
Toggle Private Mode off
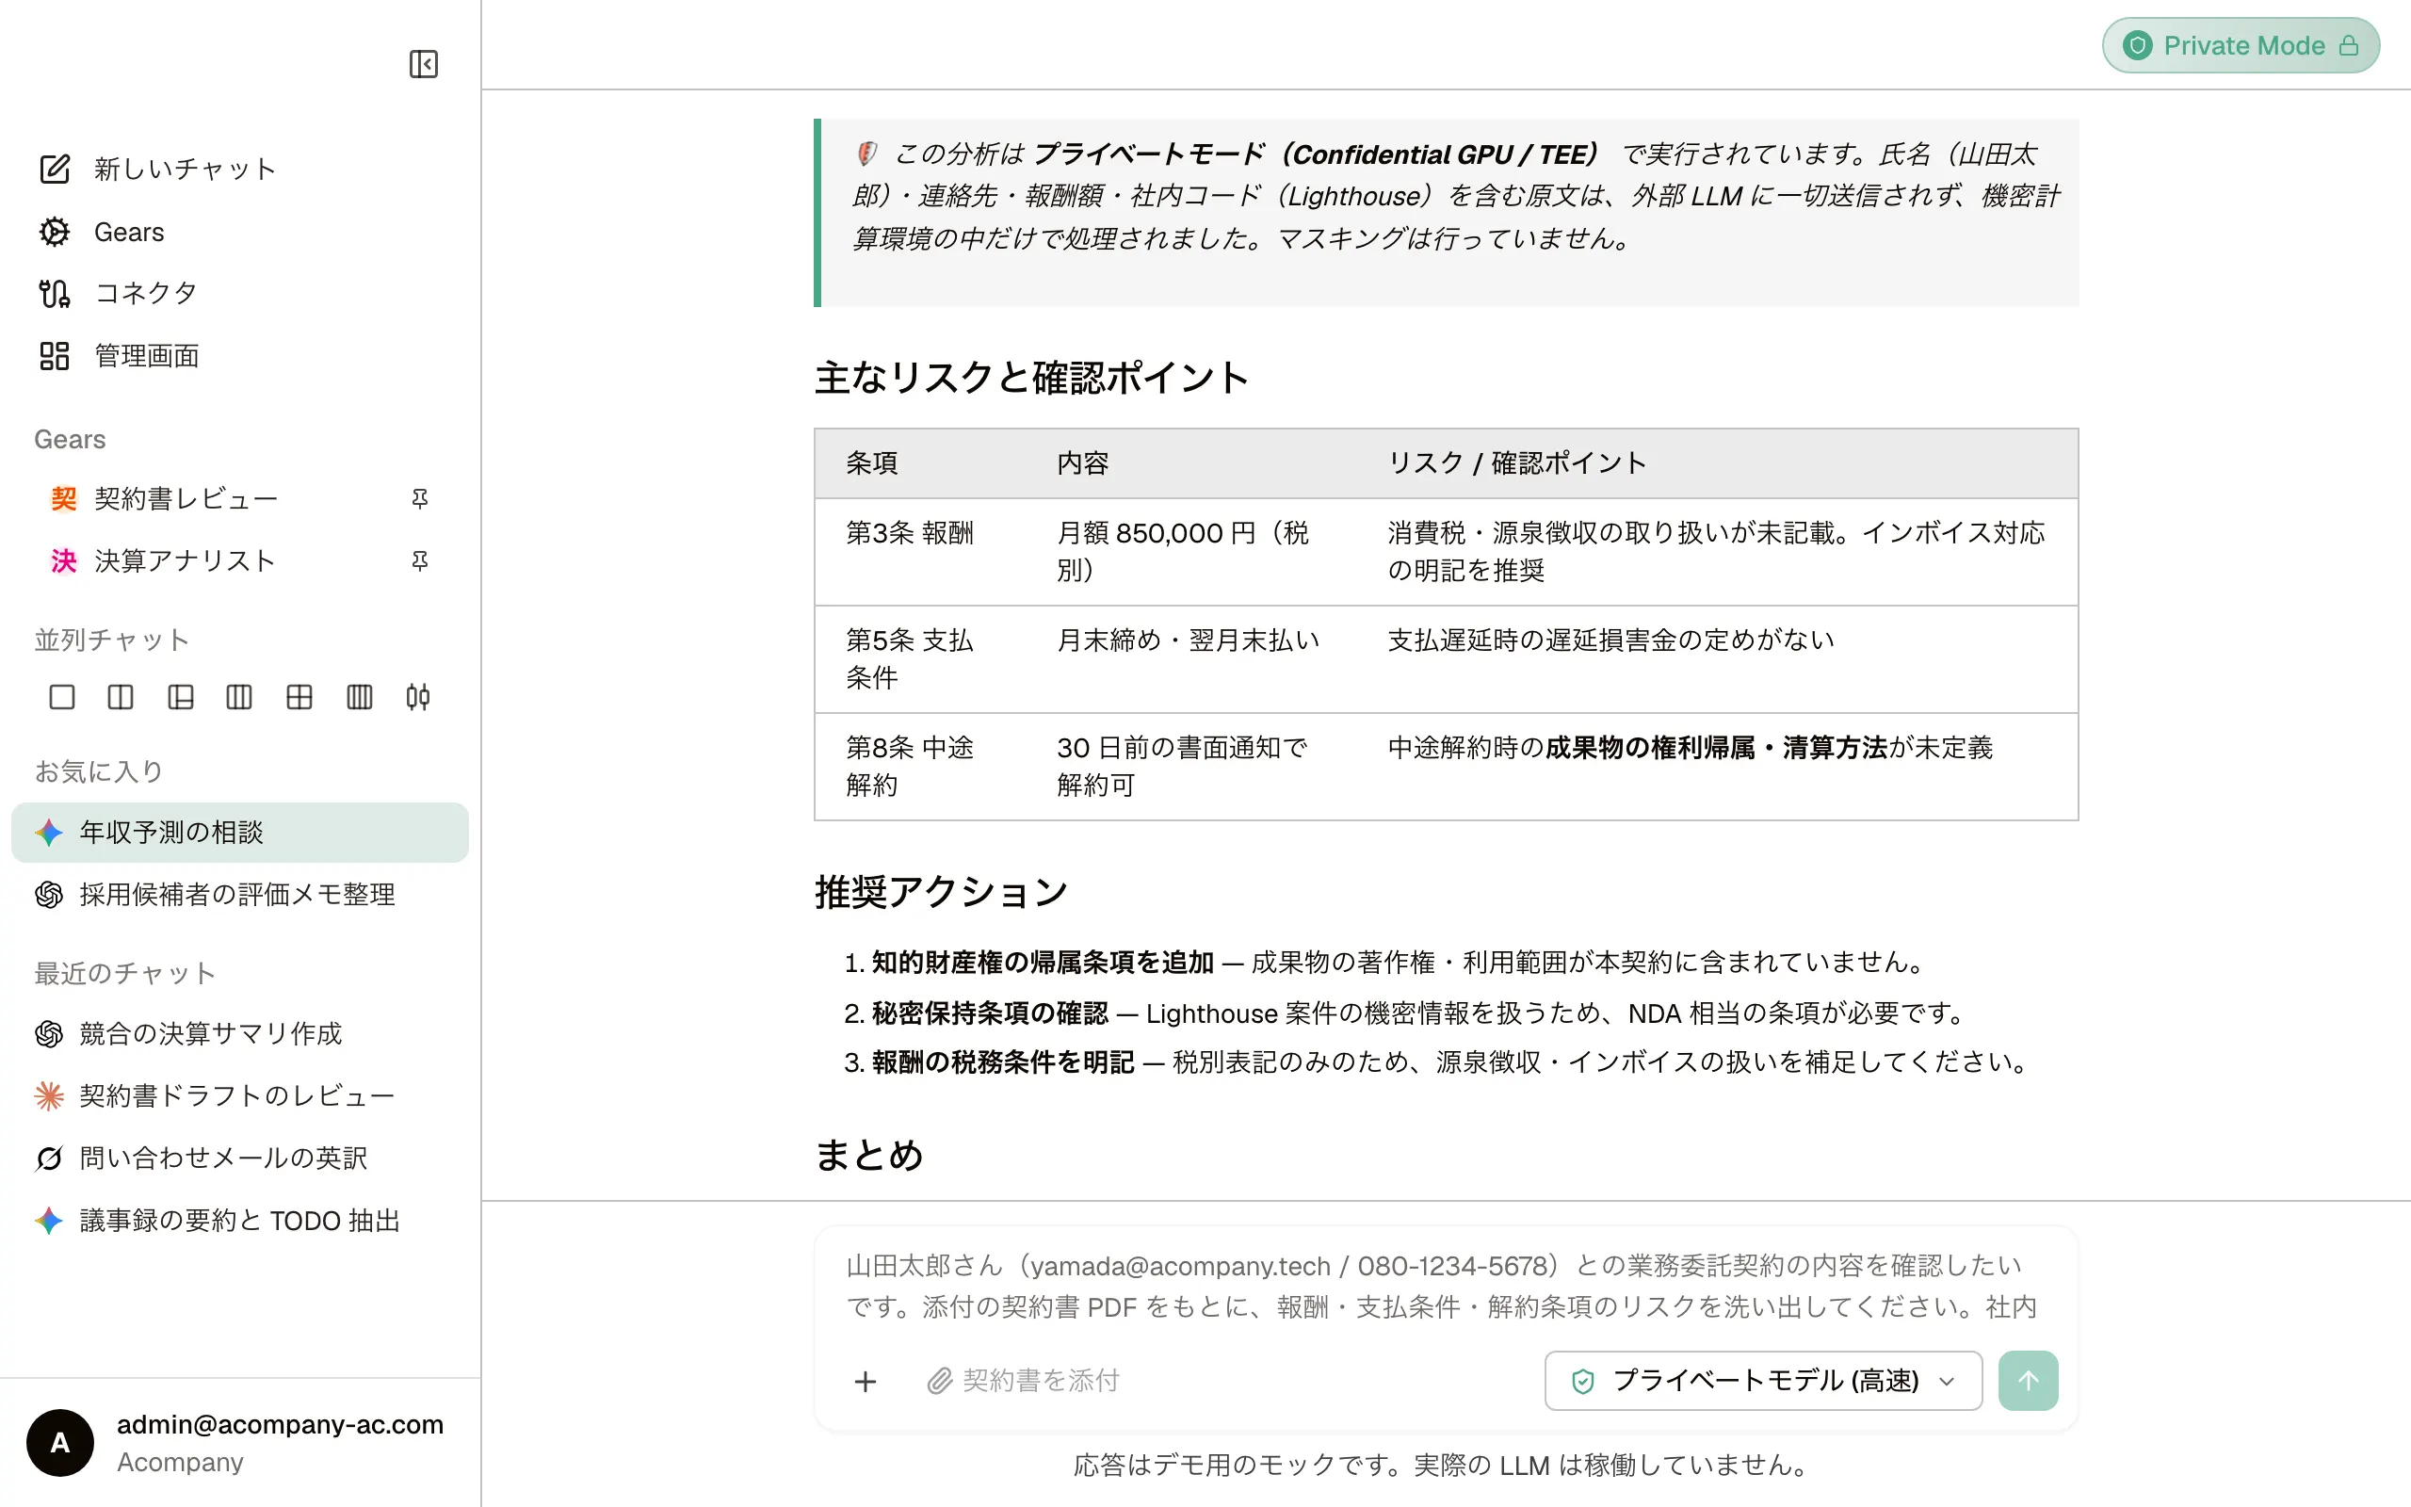pos(2241,46)
